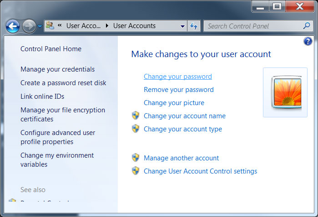Viewport: 318px width, 217px height.
Task: Open the Change your password link
Action: pos(177,77)
